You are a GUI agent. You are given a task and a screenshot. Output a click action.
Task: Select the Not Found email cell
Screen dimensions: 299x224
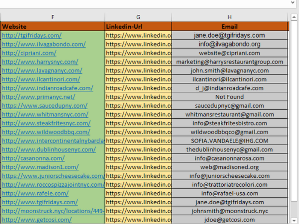230,97
